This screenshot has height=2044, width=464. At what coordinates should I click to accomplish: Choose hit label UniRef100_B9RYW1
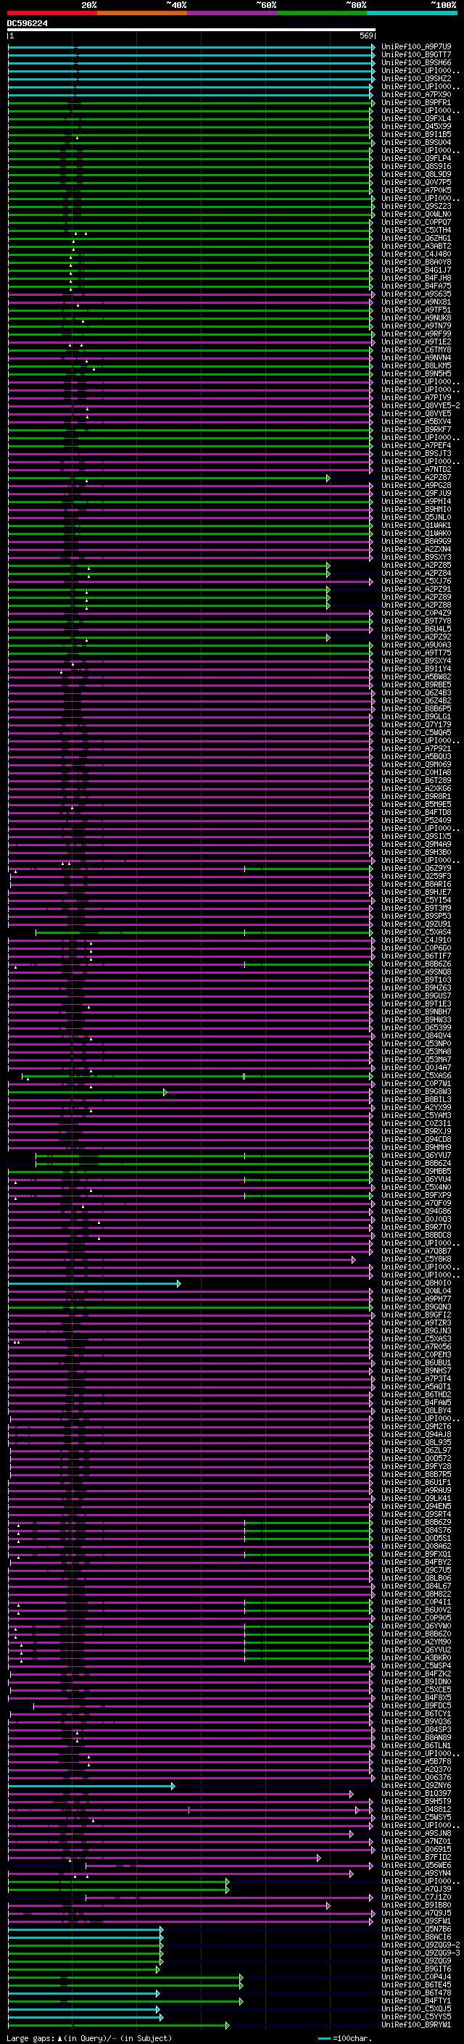pos(416,2024)
